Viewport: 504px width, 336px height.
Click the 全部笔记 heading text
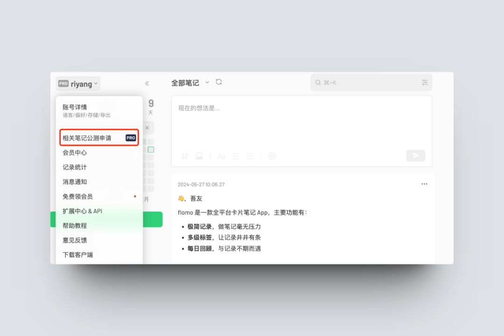pos(185,83)
